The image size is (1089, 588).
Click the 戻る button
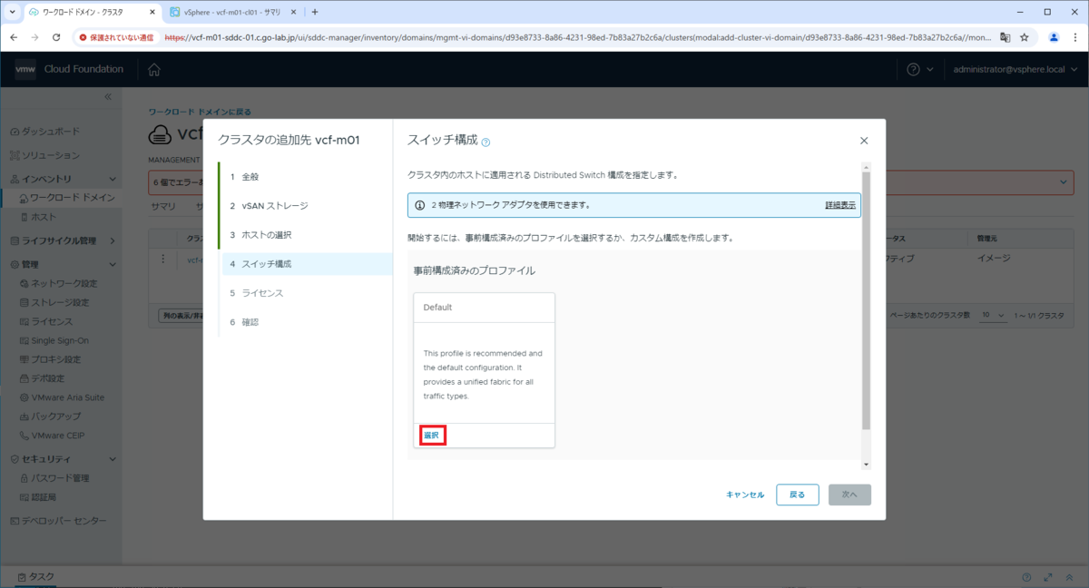point(798,495)
